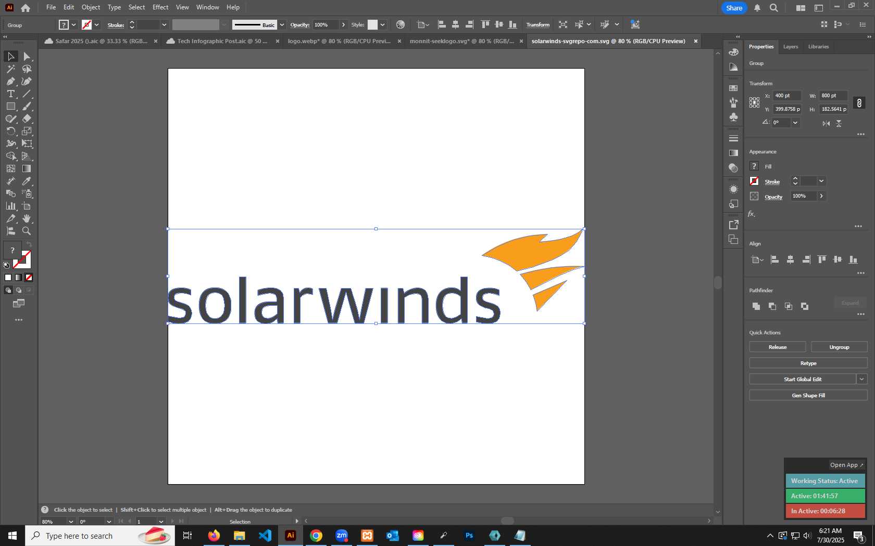The height and width of the screenshot is (546, 875).
Task: Click the Retype button
Action: 808,363
